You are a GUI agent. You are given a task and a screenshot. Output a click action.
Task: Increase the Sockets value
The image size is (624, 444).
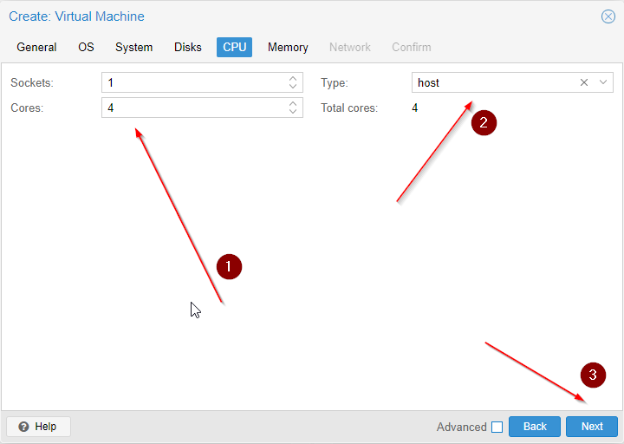[x=293, y=79]
